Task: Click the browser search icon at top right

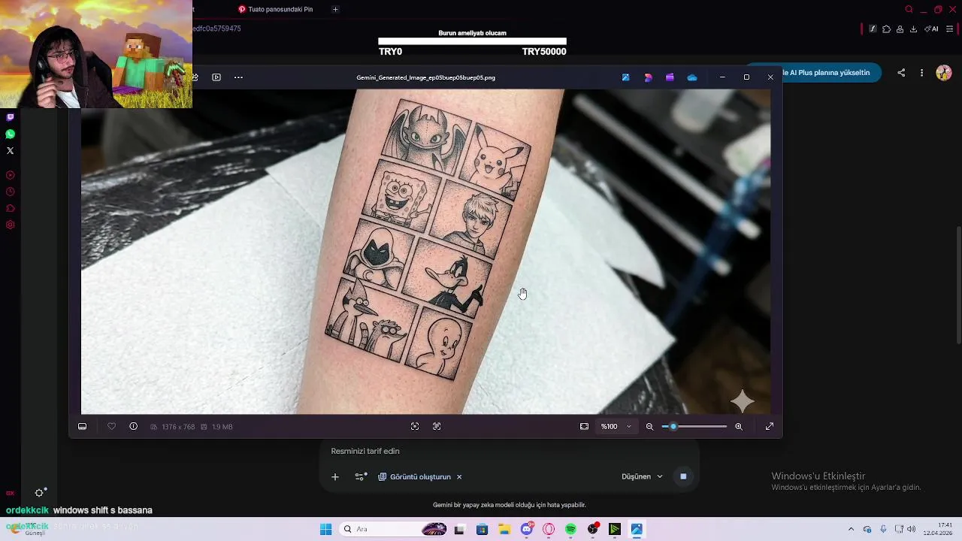Action: coord(909,10)
